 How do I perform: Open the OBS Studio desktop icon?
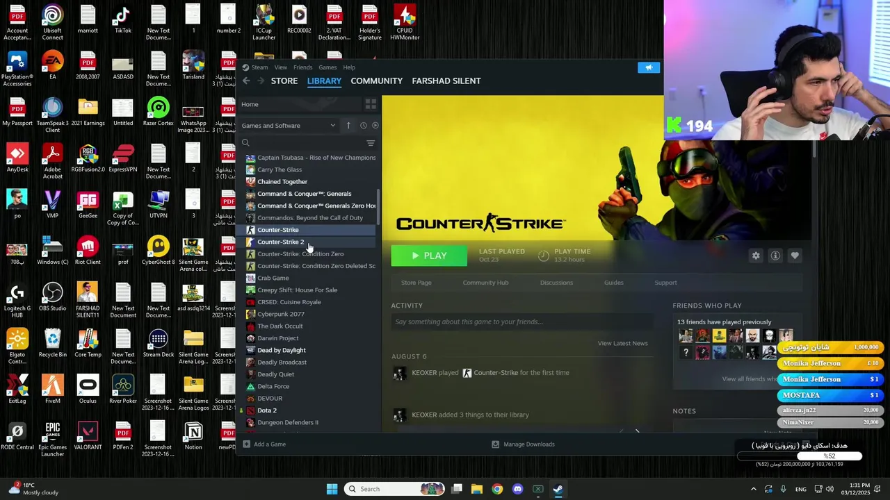pyautogui.click(x=52, y=297)
